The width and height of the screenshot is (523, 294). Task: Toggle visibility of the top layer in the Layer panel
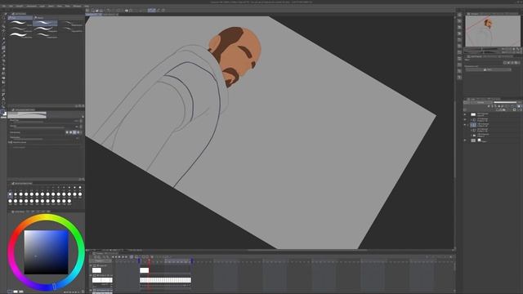point(465,114)
